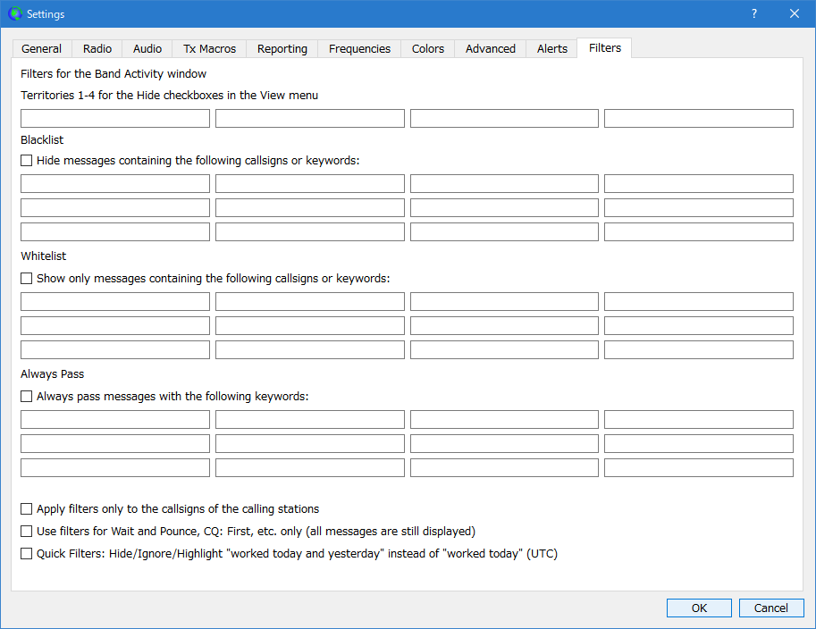
Task: Select the Tx Macros tab
Action: click(x=209, y=49)
